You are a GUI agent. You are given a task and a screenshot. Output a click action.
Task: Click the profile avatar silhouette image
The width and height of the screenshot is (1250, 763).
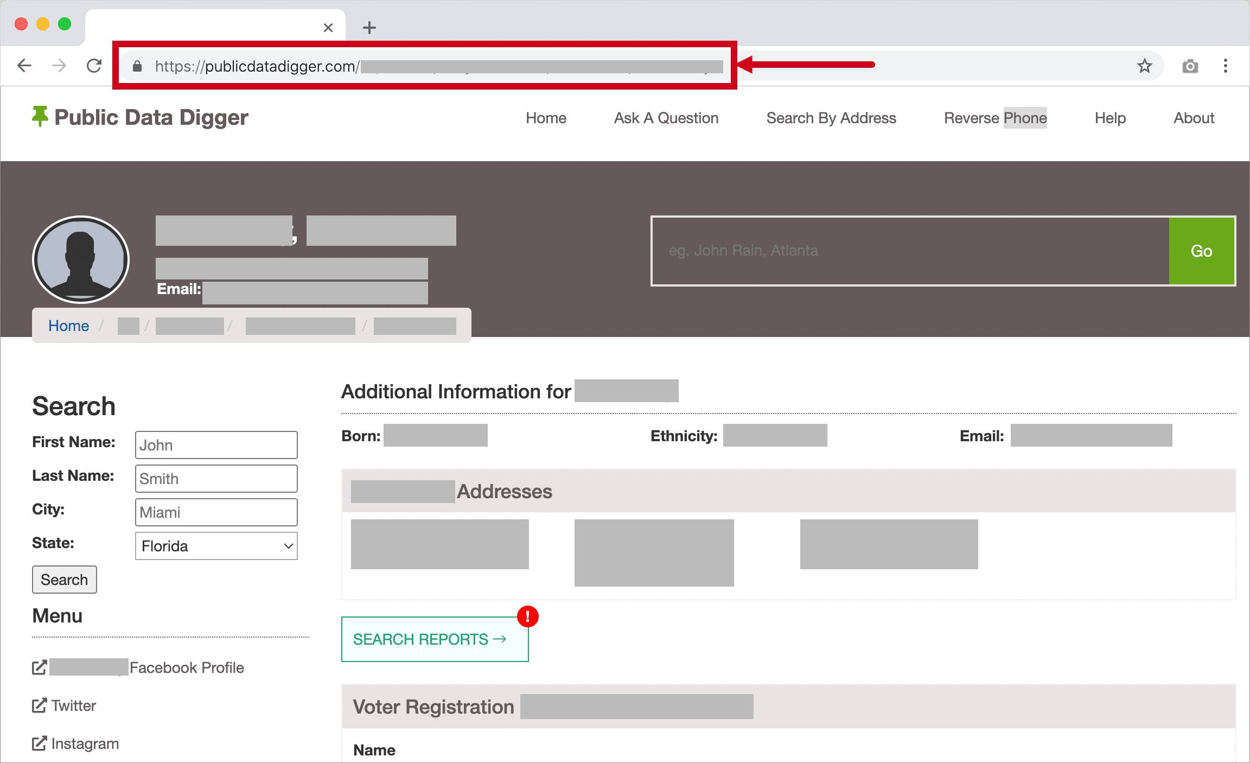point(81,259)
